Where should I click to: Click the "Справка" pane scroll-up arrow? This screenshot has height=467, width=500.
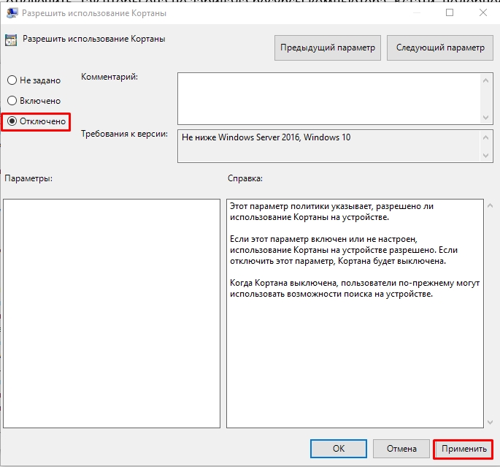pyautogui.click(x=491, y=205)
